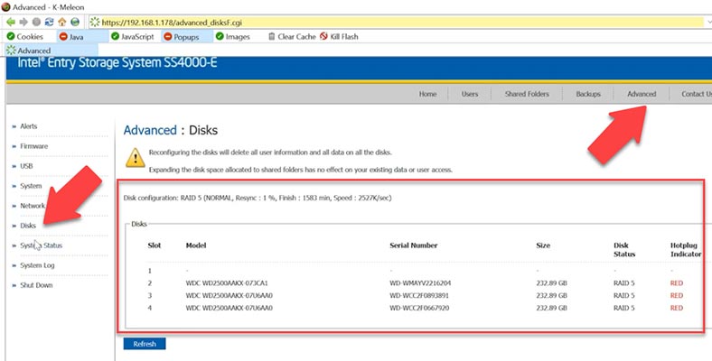Screen dimensions: 712x361
Task: Open Alerts in the sidebar
Action: 29,126
